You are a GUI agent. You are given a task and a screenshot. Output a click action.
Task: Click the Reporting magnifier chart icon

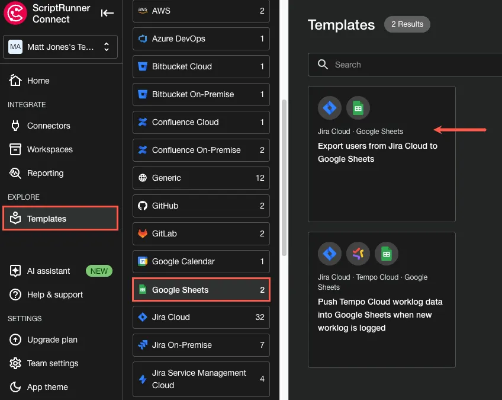(x=15, y=173)
